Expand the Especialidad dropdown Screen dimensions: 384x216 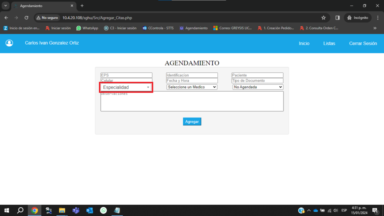pyautogui.click(x=126, y=87)
